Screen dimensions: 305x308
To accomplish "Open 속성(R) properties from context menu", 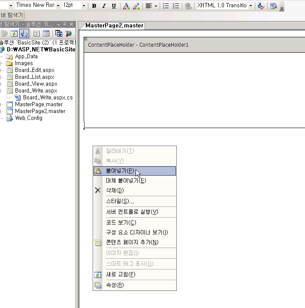I will pos(135,285).
